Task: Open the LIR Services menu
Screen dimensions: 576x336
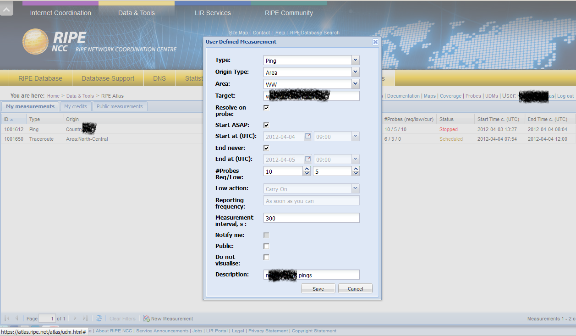Action: pos(213,13)
